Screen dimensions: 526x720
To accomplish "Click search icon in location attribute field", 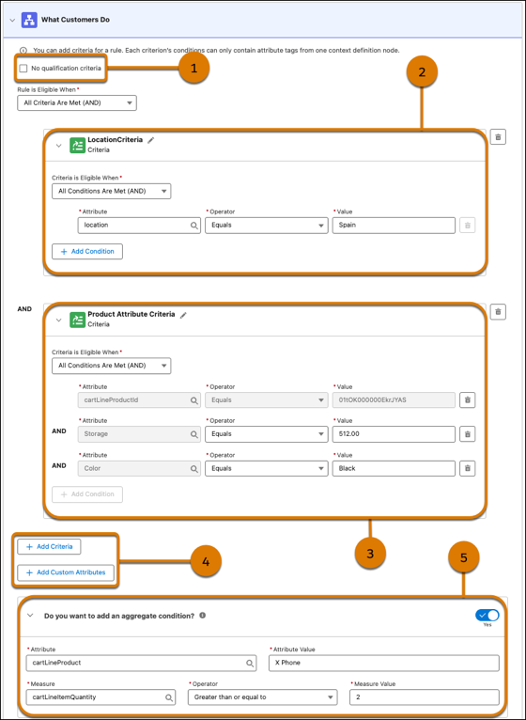I will click(194, 226).
